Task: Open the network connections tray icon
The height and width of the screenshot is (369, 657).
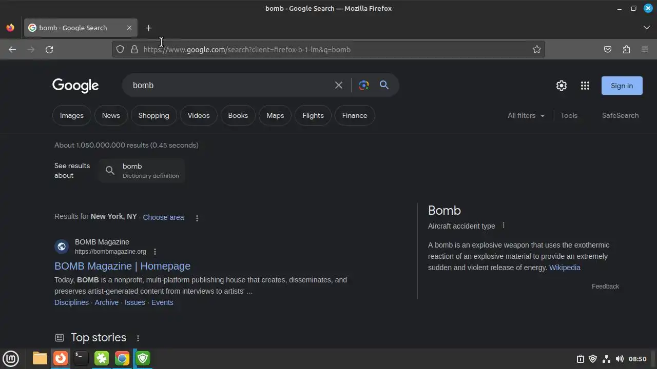Action: (606, 359)
